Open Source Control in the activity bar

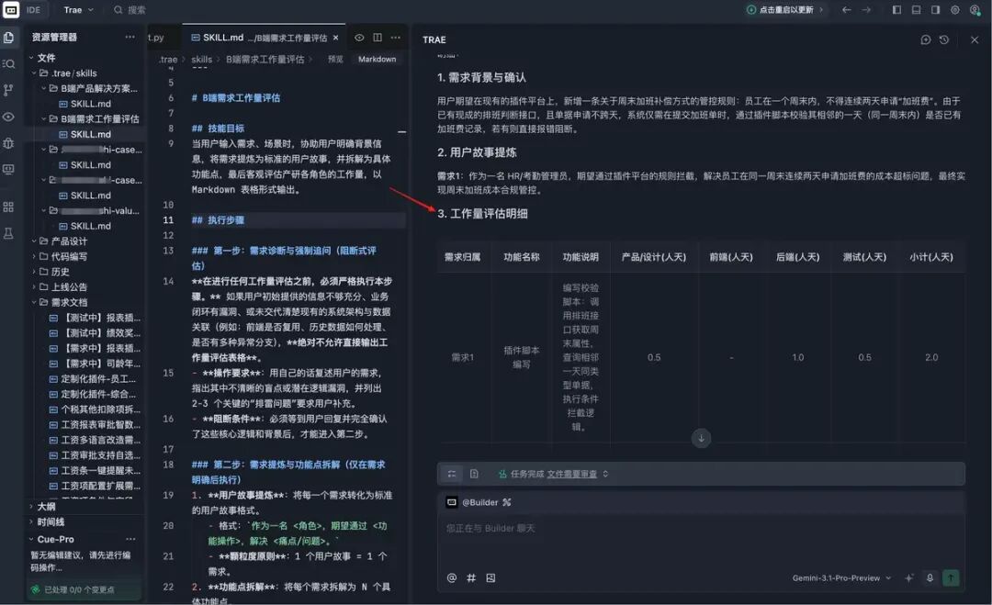(x=9, y=90)
